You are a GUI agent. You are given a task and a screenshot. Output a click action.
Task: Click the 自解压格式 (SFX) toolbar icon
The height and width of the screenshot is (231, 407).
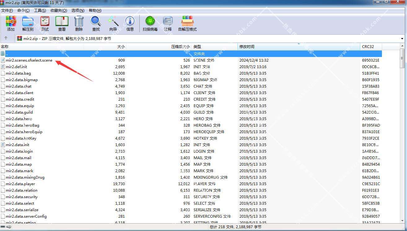(187, 21)
